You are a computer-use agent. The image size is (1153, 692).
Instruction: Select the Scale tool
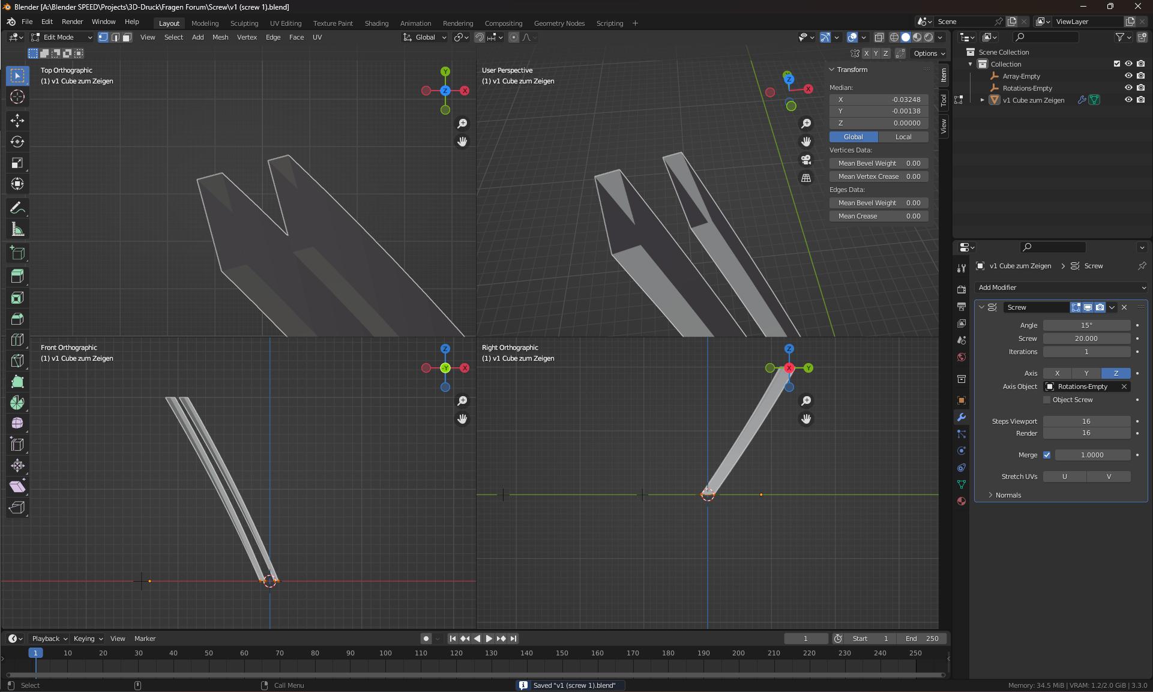click(x=17, y=163)
